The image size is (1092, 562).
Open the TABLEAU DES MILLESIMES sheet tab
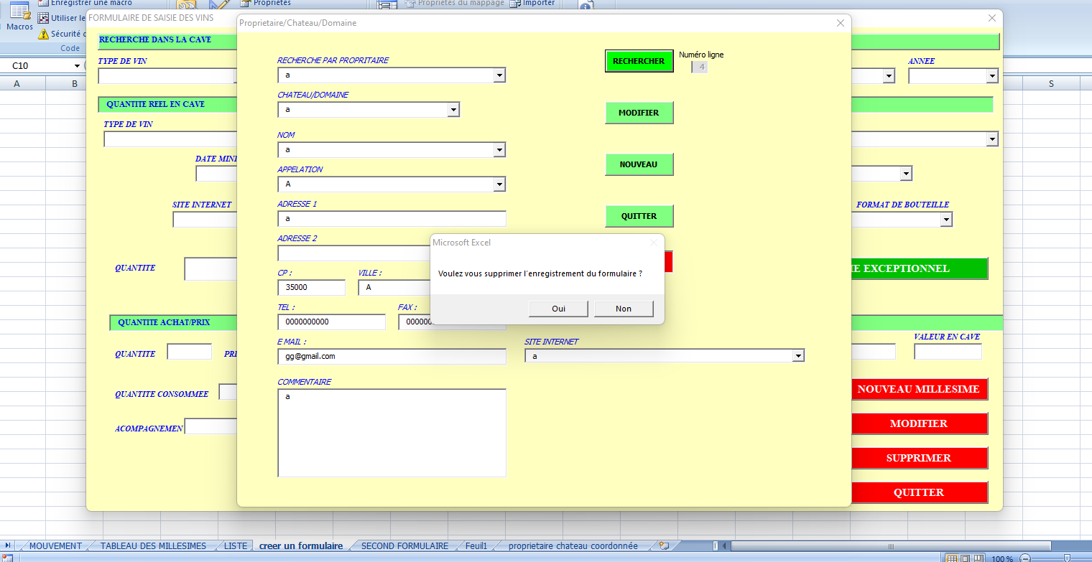tap(153, 546)
